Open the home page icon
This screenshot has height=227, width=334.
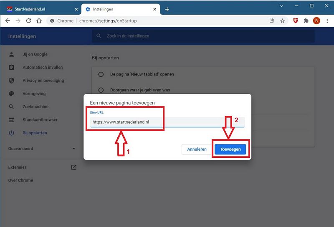(x=39, y=21)
